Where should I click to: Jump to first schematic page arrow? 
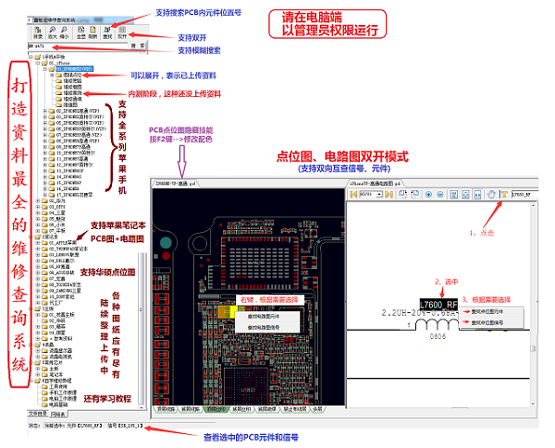tap(353, 194)
